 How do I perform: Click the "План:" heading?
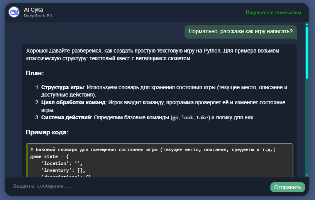tap(35, 73)
